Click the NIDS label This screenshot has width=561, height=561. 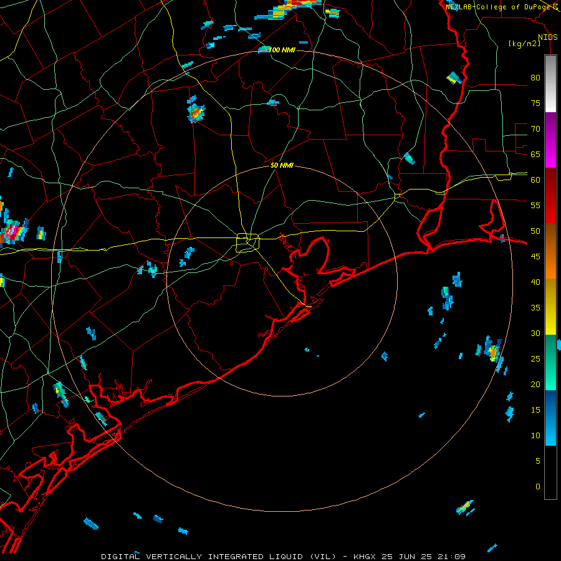pos(548,37)
